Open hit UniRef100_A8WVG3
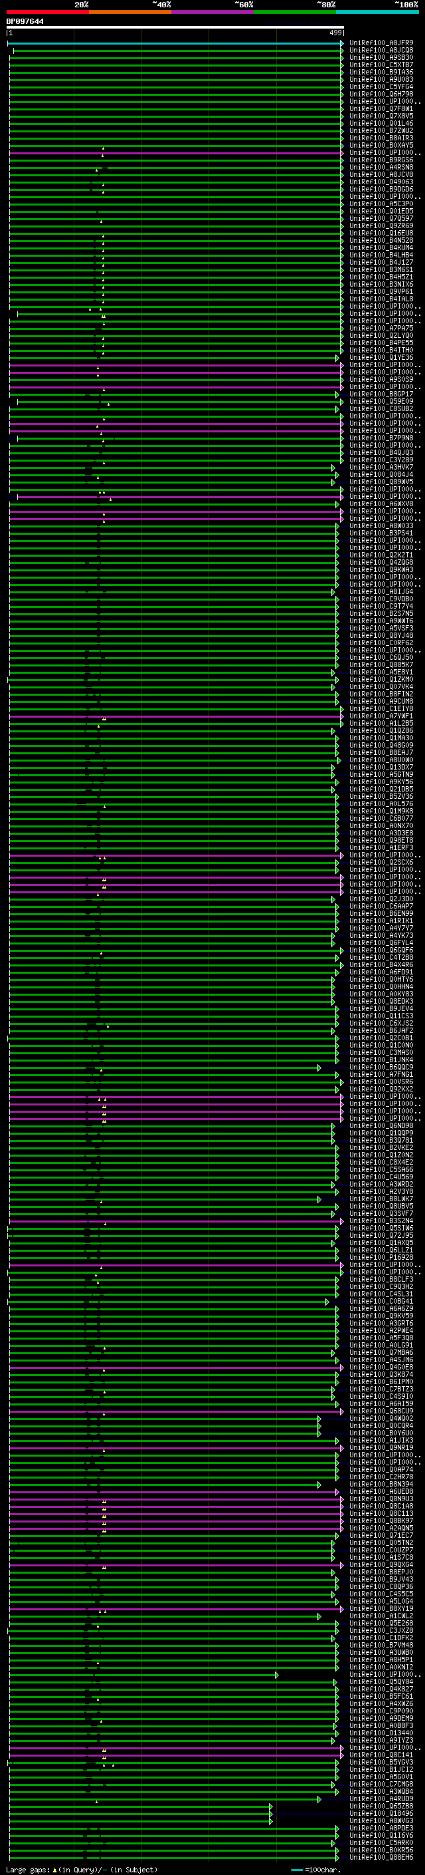Viewport: 425px width, 1875px height. tap(381, 1821)
